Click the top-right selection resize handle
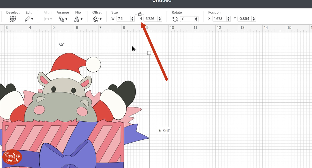The image size is (312, 168). point(149,53)
